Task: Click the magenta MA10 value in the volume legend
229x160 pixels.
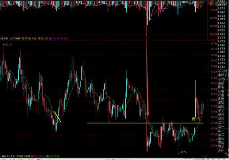Action: point(58,39)
